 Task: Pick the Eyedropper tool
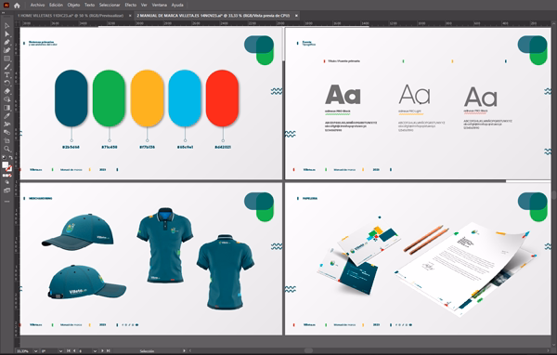coord(7,116)
